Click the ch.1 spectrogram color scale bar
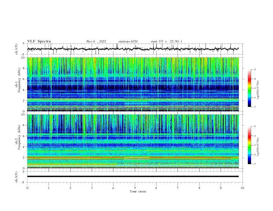The width and height of the screenshot is (273, 211). 249,88
